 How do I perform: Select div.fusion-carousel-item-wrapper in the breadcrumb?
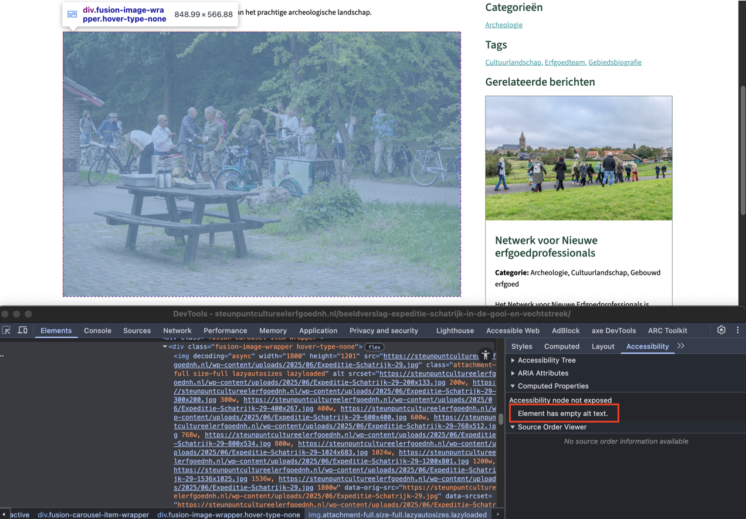[93, 514]
